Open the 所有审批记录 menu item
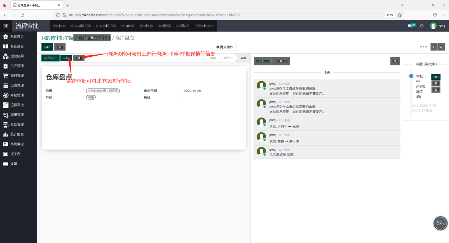The image size is (449, 243). tap(81, 26)
